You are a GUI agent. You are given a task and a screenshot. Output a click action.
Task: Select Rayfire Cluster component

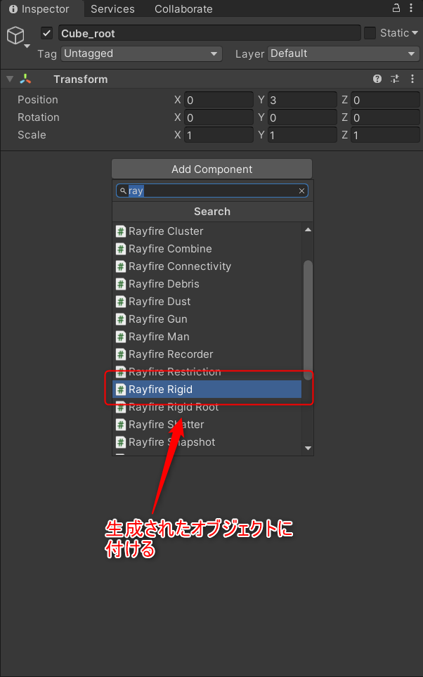coord(207,231)
